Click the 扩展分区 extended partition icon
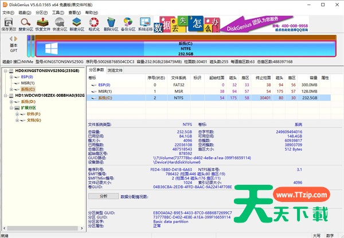344x238 pixels. (x=17, y=108)
